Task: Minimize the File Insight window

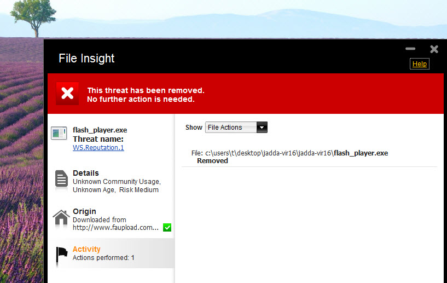Action: (x=410, y=49)
